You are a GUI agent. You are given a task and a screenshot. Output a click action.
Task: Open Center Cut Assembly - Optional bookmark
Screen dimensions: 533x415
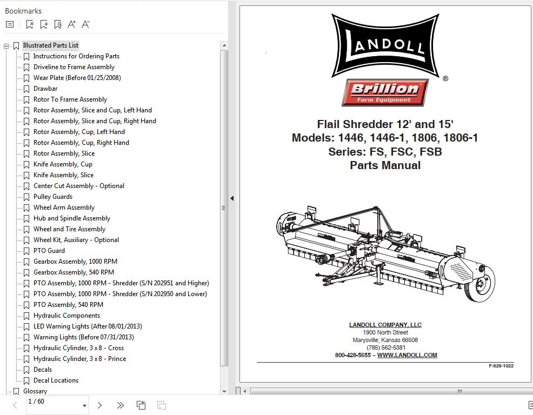78,186
